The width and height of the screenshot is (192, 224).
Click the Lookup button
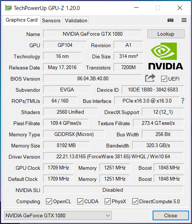(166, 34)
